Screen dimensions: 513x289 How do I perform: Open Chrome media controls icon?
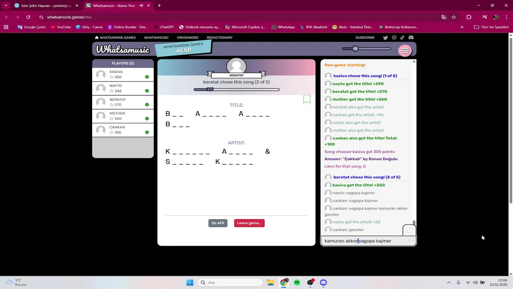click(485, 17)
